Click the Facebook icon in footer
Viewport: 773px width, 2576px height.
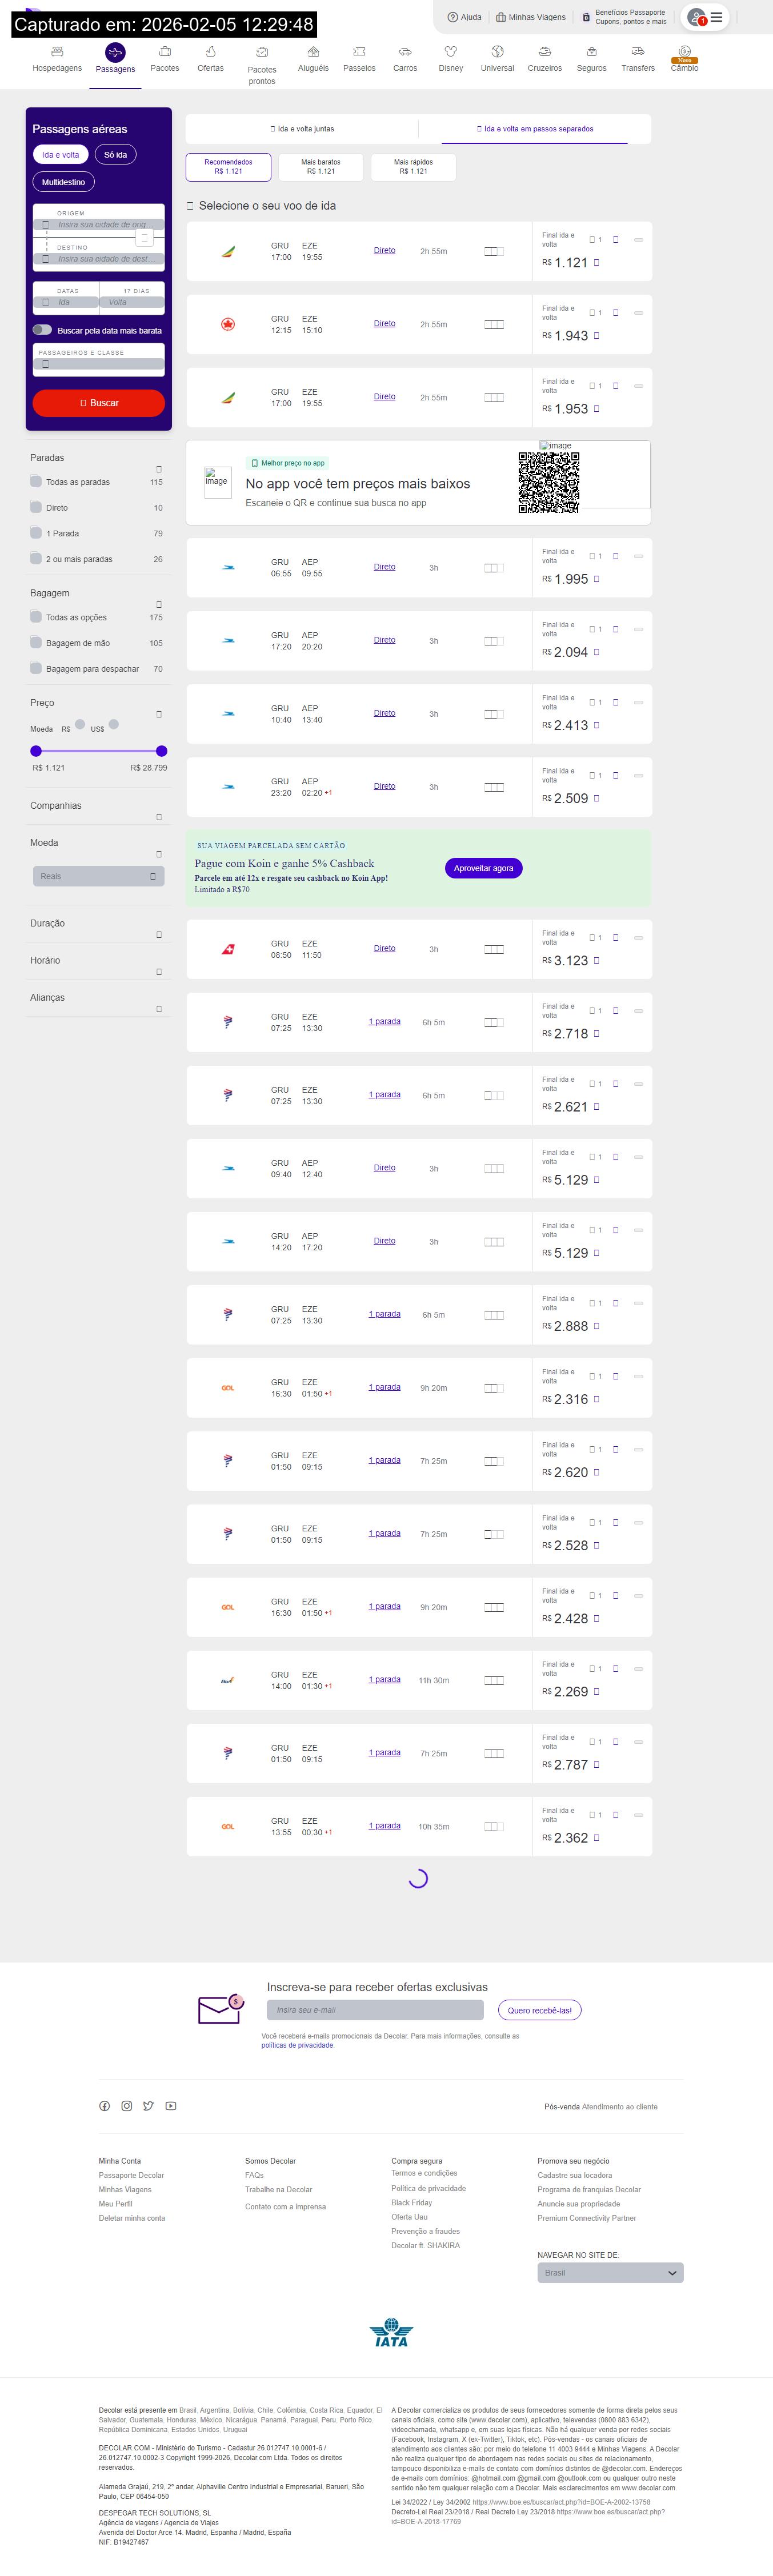(104, 2106)
